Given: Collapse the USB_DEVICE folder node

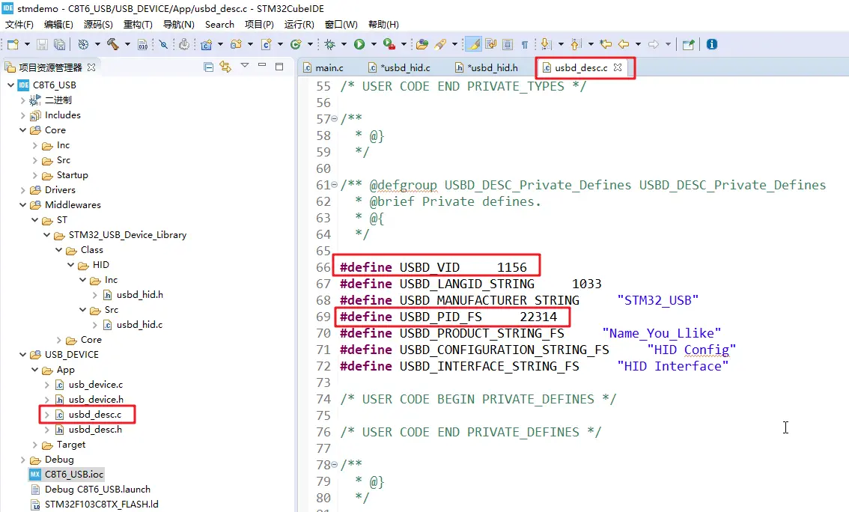Looking at the screenshot, I should (x=23, y=355).
